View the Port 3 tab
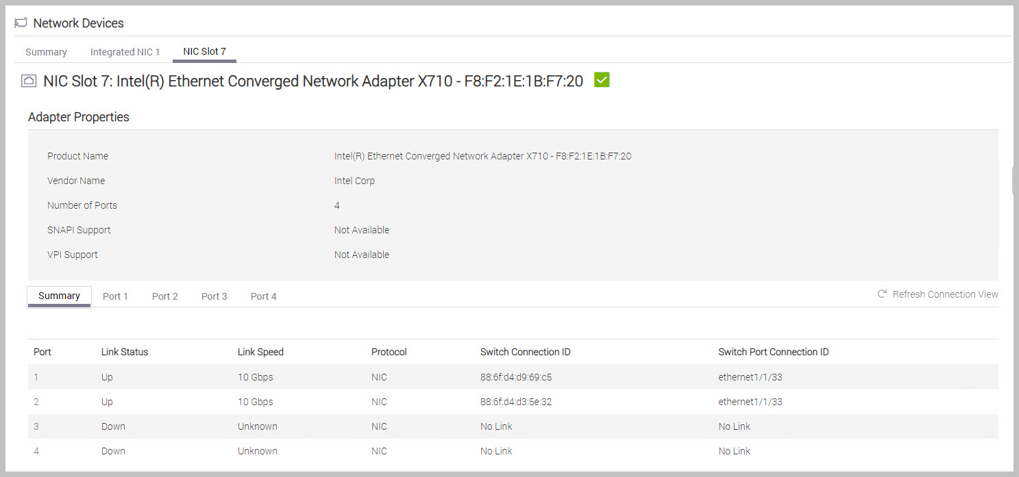The height and width of the screenshot is (477, 1019). tap(214, 296)
